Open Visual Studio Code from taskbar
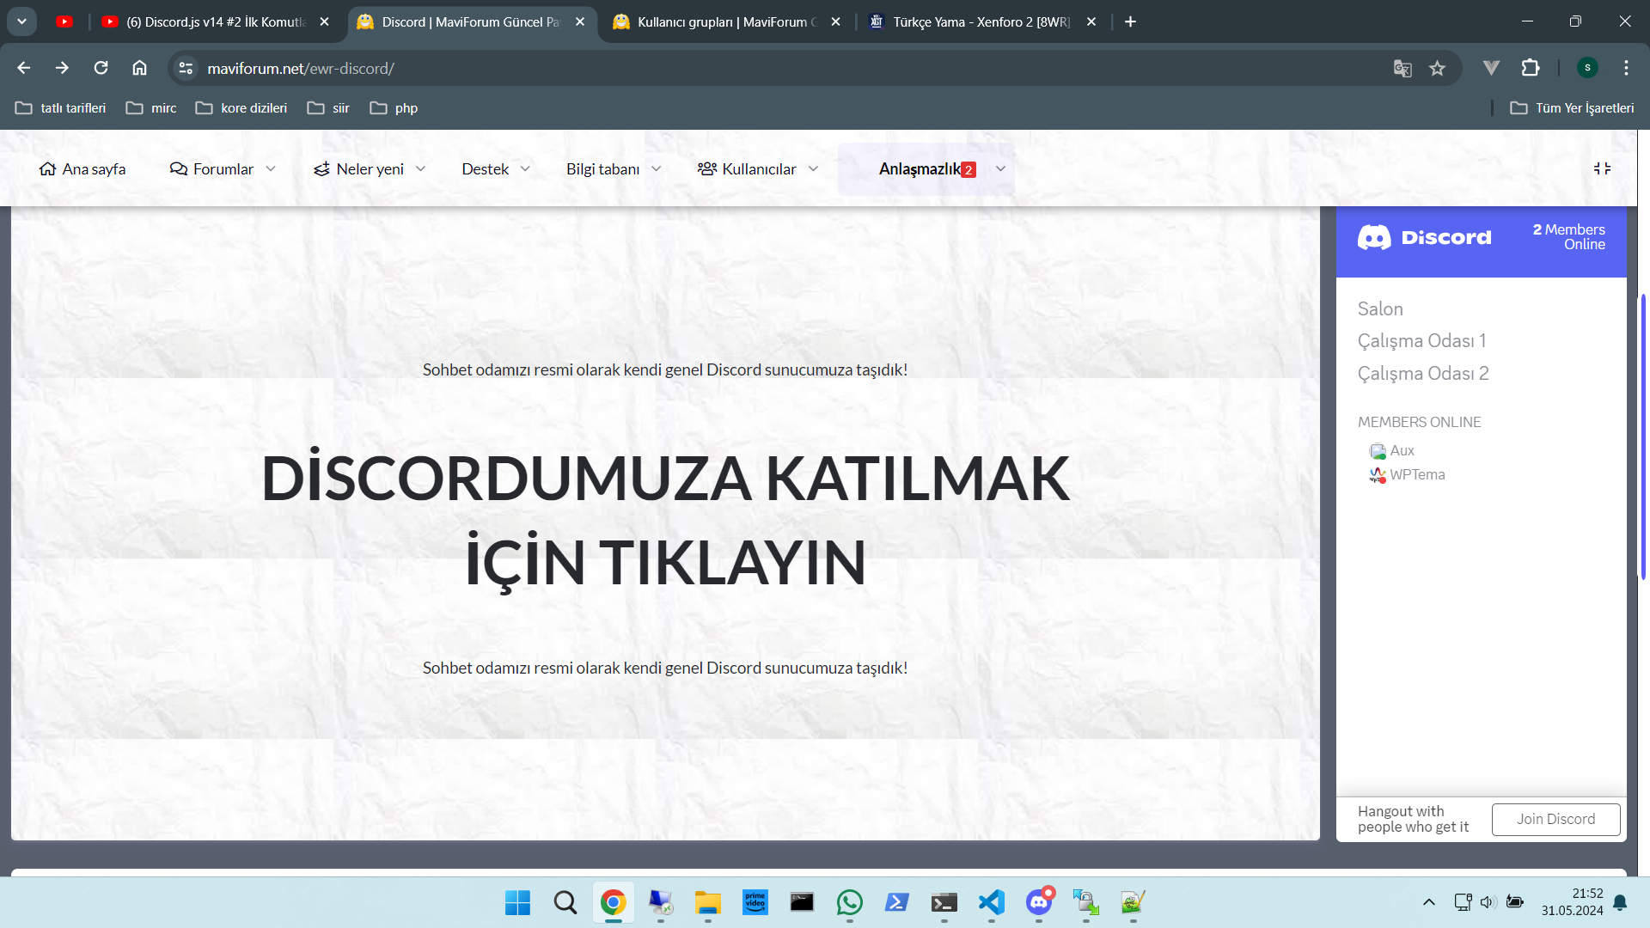Screen dimensions: 1650x928 coord(991,902)
